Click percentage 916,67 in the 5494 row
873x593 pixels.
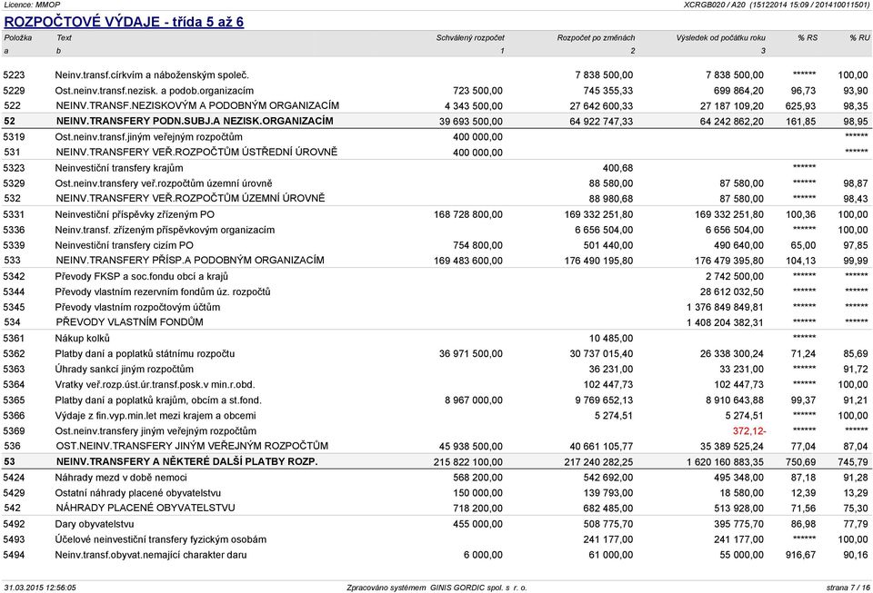pos(800,555)
